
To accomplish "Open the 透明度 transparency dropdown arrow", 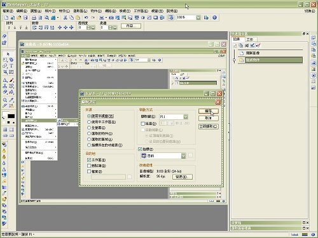I will (93, 27).
